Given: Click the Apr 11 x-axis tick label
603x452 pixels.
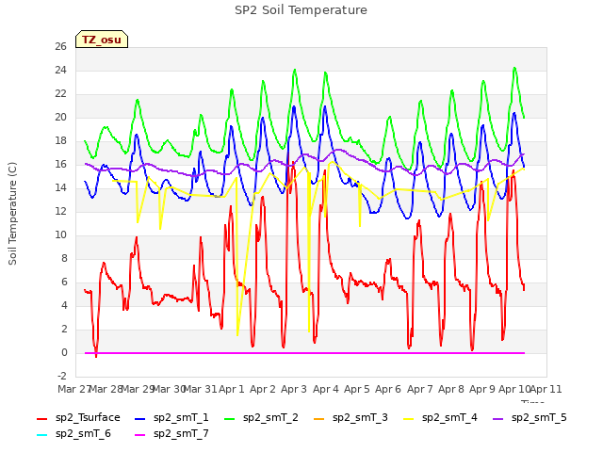Looking at the screenshot, I should coord(546,389).
